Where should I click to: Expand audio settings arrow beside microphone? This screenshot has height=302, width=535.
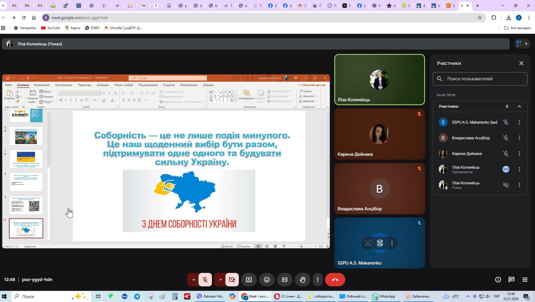pos(193,280)
